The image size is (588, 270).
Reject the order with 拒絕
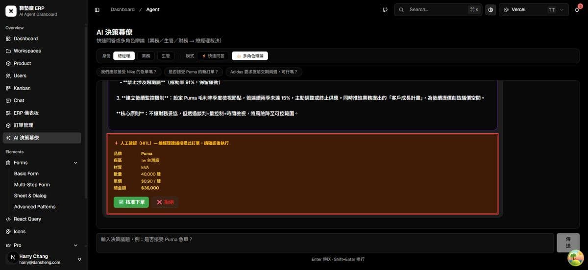[165, 202]
